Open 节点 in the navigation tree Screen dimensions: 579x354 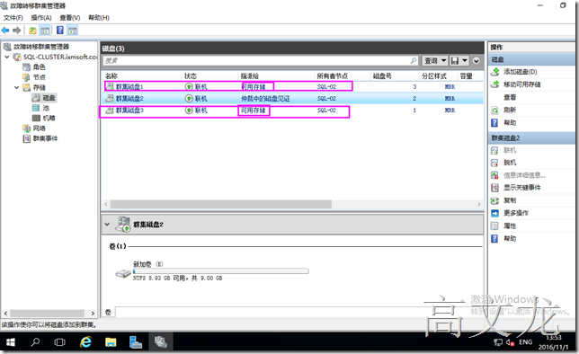point(40,77)
